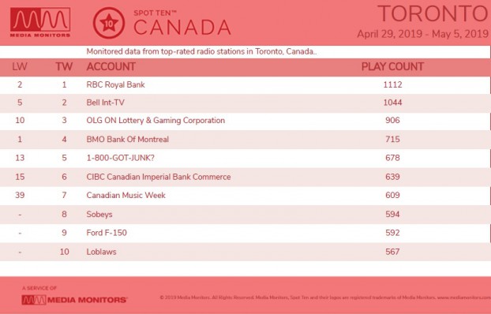Click the RBC Royal Bank account row
Viewport: 491px width, 314px height.
[x=245, y=85]
